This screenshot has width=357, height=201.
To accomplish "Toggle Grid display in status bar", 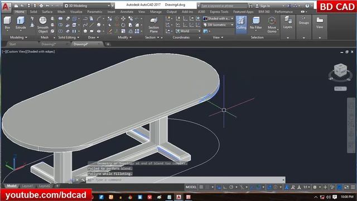I will point(201,187).
